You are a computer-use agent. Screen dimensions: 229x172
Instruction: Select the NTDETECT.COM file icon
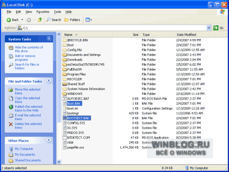65,138
